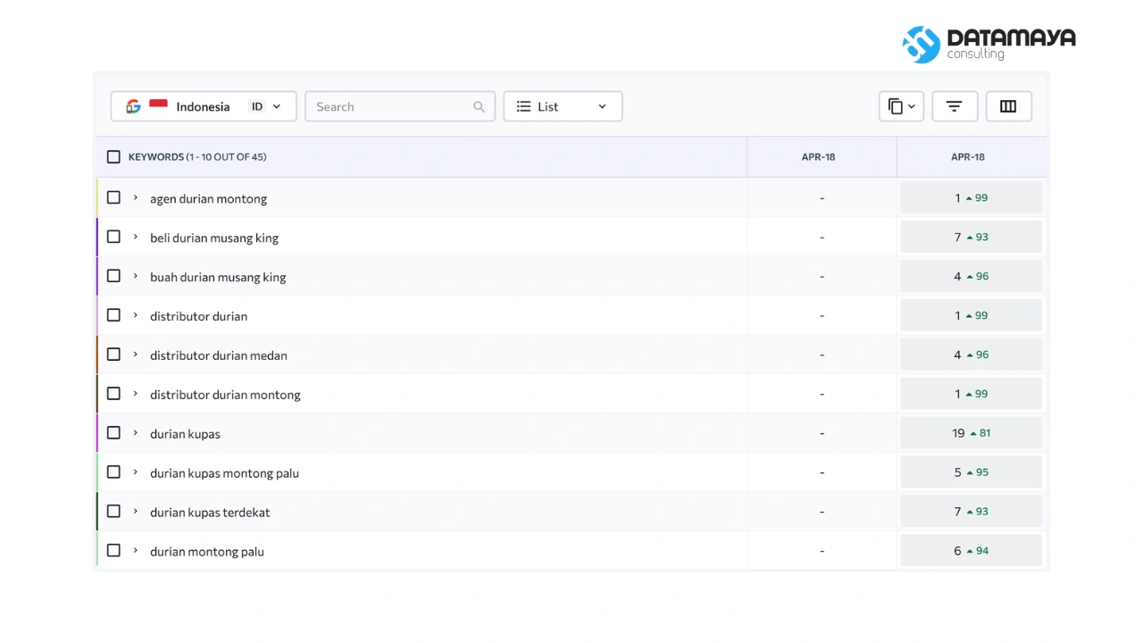Screen dimensions: 1143x643
Task: Check the durian kupas checkbox
Action: [113, 433]
